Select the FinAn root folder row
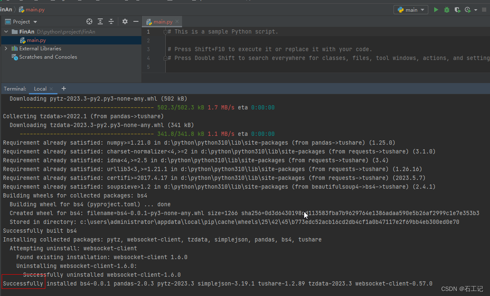The image size is (490, 296). (x=71, y=31)
